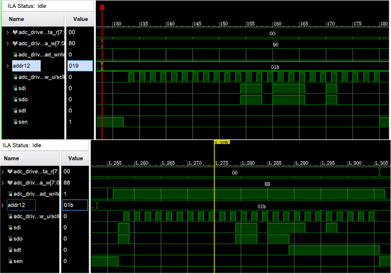Click the red trigger marker in upper waveform
Image resolution: width=391 pixels, height=274 pixels.
(x=102, y=7)
